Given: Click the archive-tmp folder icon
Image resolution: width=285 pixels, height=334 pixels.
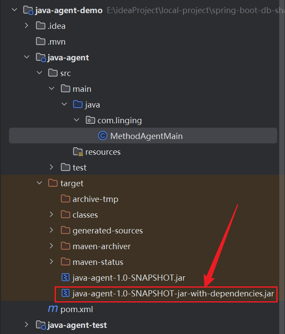Looking at the screenshot, I should click(x=66, y=199).
